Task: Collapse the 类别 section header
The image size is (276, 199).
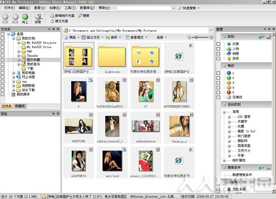Action: pos(224,37)
